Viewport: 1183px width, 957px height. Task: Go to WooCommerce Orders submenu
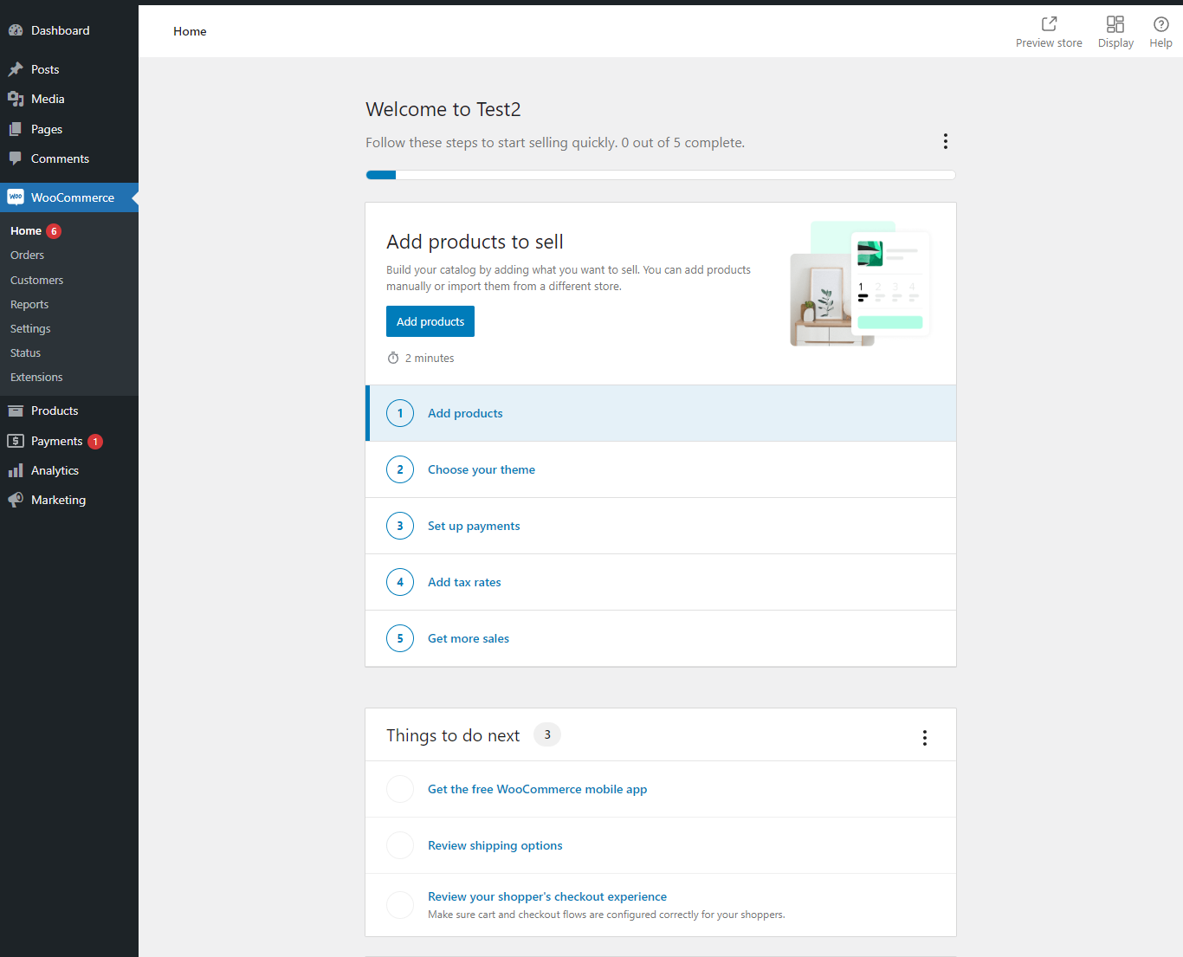point(28,255)
